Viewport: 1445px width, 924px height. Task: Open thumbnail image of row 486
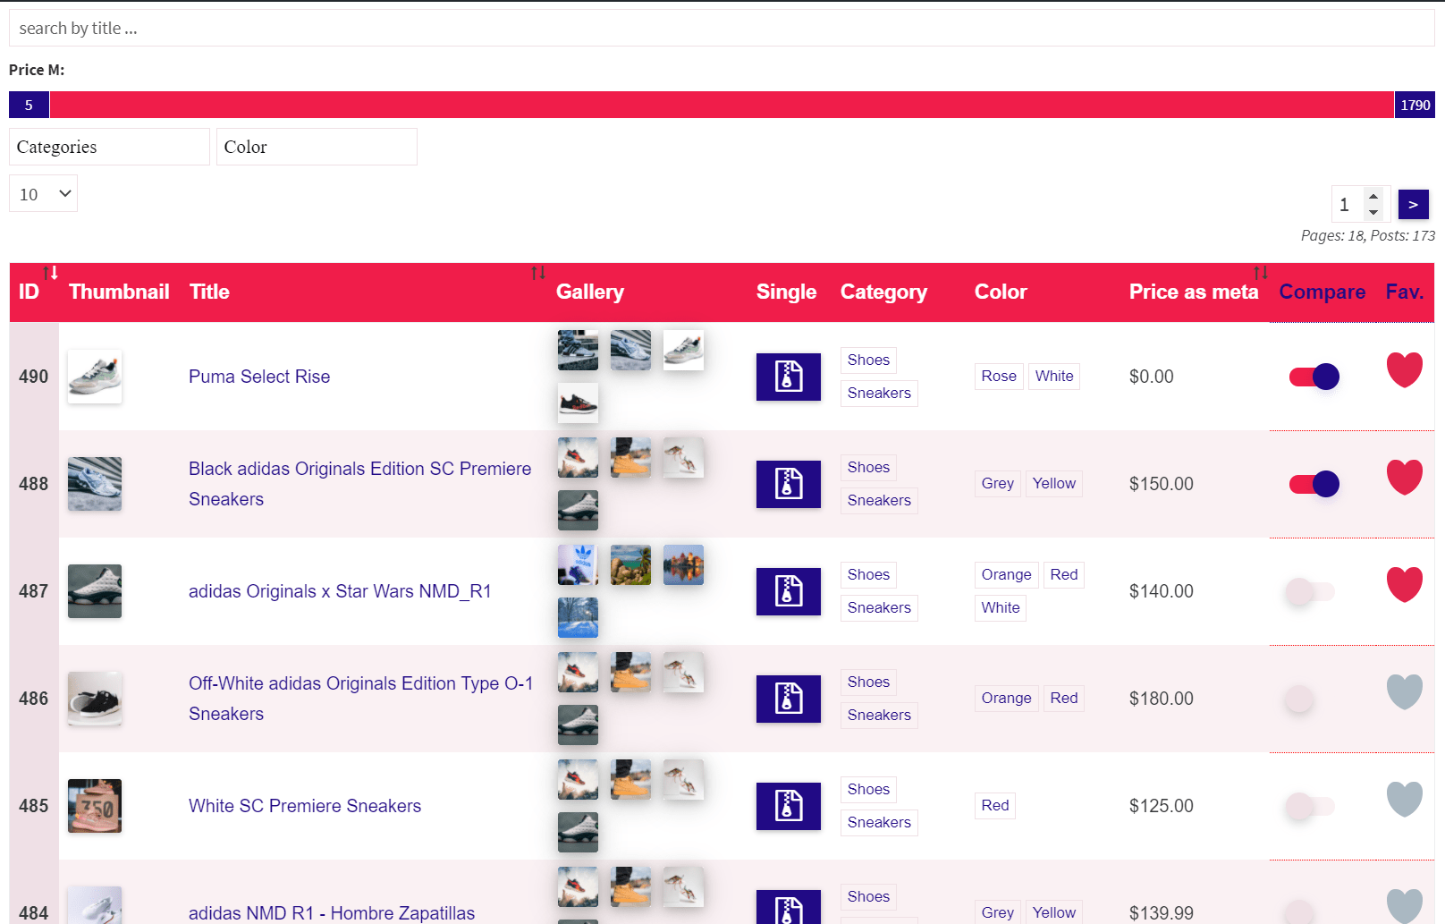[95, 699]
